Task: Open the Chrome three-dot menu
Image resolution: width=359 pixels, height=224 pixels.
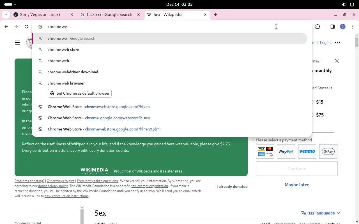Action: [352, 27]
